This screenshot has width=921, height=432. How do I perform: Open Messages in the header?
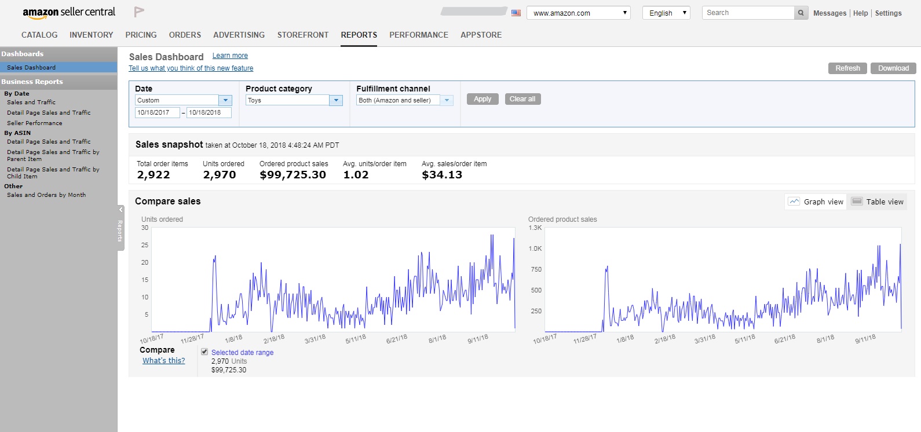click(x=829, y=13)
